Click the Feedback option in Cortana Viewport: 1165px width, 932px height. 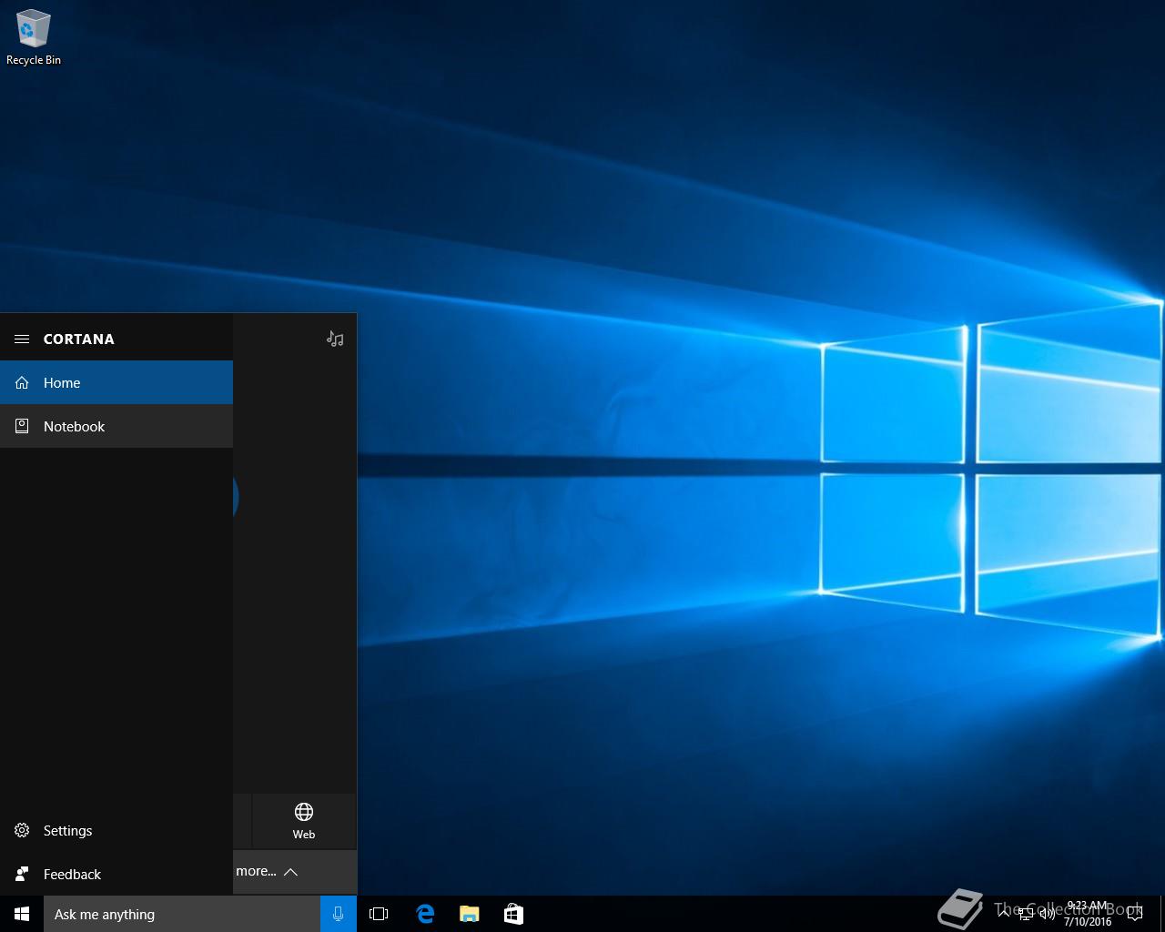tap(72, 874)
